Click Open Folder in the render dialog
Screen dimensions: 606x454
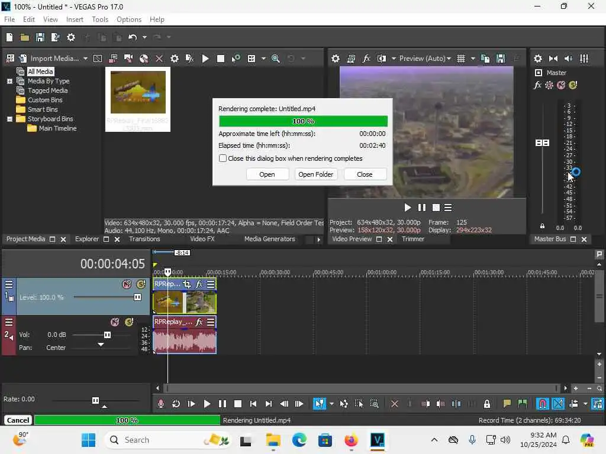316,174
